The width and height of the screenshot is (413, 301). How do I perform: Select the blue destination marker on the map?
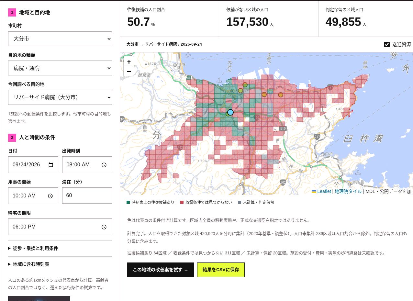[230, 112]
